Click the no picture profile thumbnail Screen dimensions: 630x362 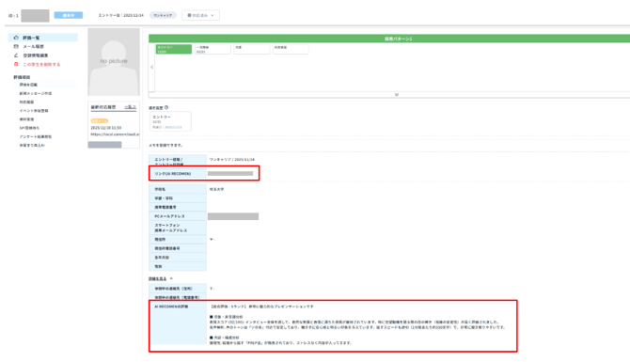point(114,61)
